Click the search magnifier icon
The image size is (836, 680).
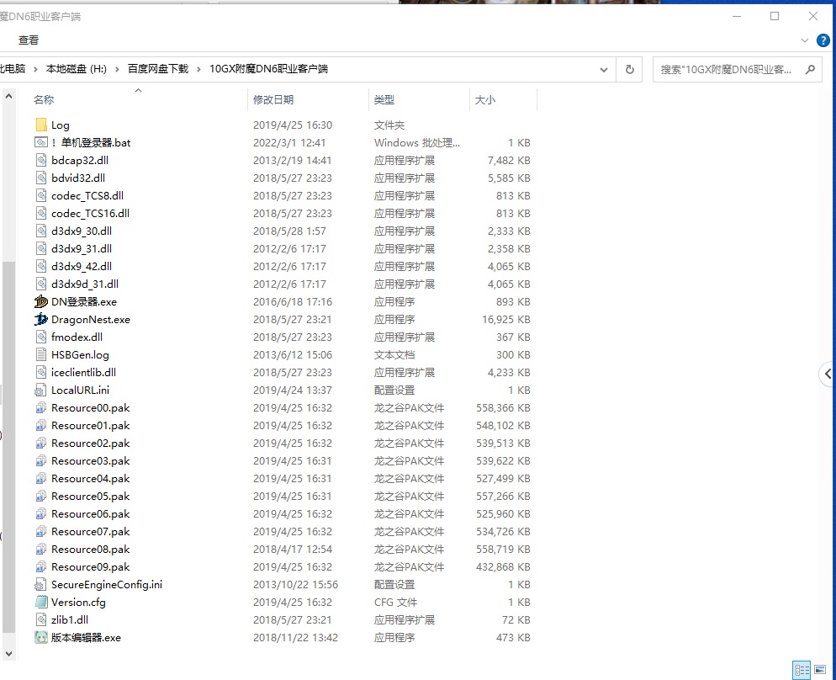coord(810,69)
